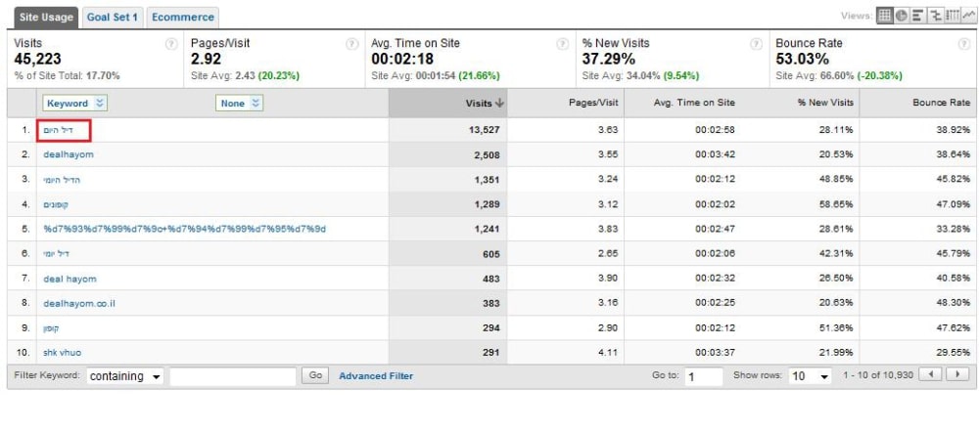Screen dimensions: 979x432
Task: Open help icon for Pages/Visit metric
Action: (x=351, y=44)
